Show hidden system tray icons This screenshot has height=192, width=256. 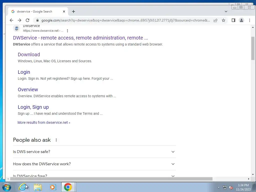[218, 187]
